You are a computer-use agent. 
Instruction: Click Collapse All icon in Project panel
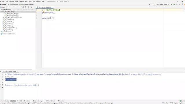[28, 7]
